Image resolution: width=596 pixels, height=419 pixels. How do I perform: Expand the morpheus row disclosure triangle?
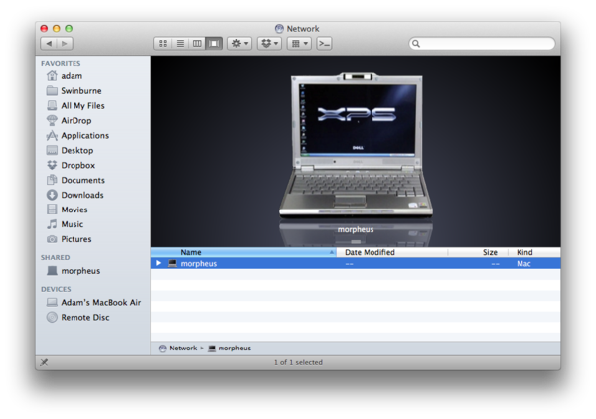[x=159, y=263]
